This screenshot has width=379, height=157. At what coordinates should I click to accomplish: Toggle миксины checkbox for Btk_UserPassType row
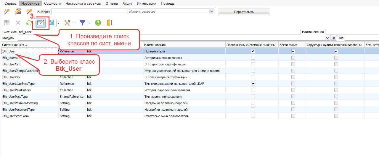point(253,97)
